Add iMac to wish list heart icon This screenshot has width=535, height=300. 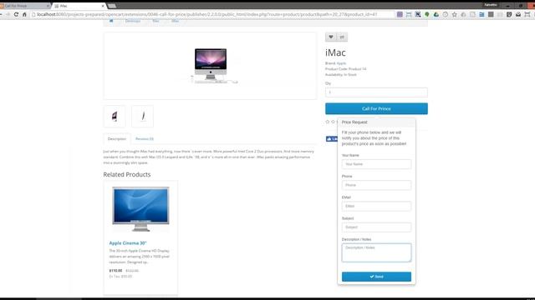[x=331, y=37]
